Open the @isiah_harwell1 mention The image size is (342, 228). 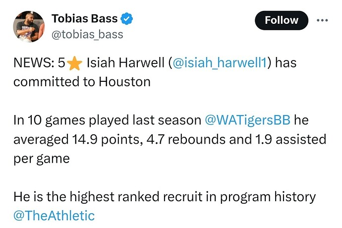(x=220, y=63)
